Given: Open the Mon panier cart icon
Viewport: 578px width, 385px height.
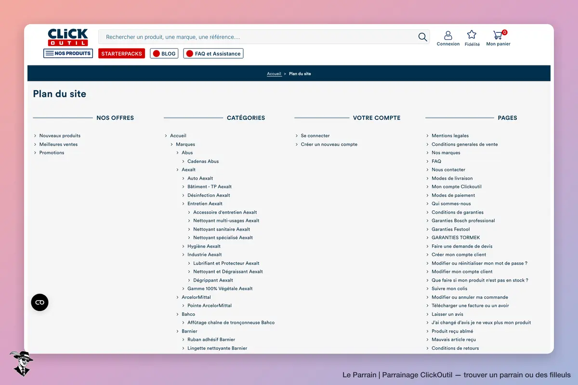Looking at the screenshot, I should (498, 38).
